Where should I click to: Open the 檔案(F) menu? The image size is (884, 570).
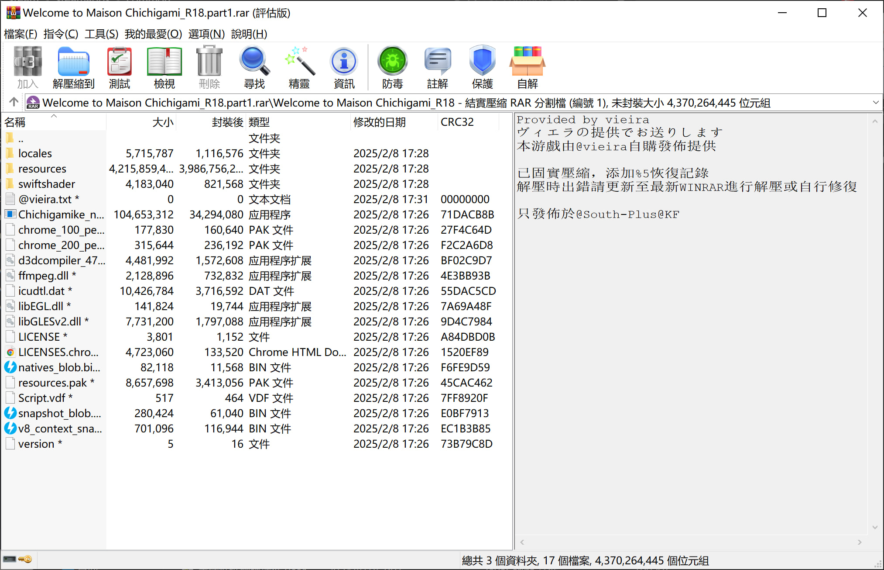[20, 34]
